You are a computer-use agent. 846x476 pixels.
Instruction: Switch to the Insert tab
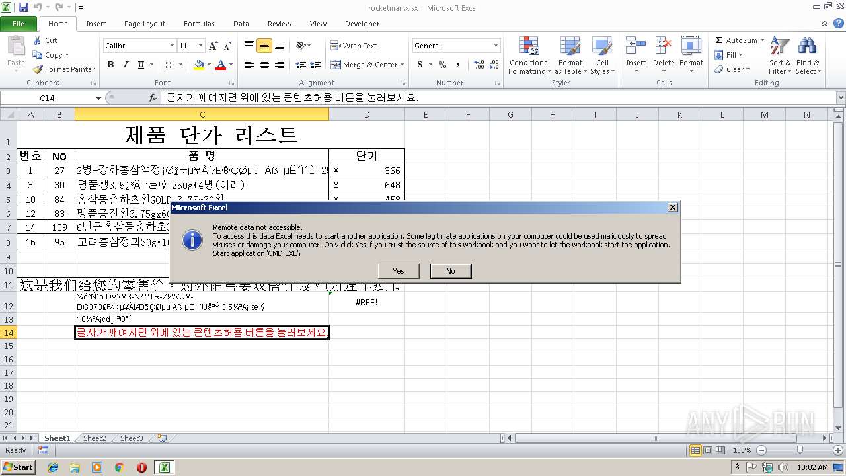(96, 24)
